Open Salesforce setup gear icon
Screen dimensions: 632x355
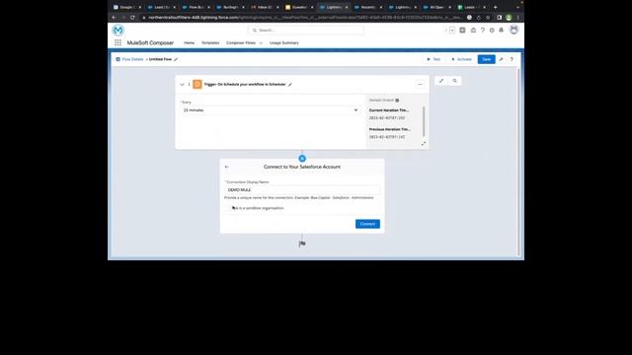(492, 31)
